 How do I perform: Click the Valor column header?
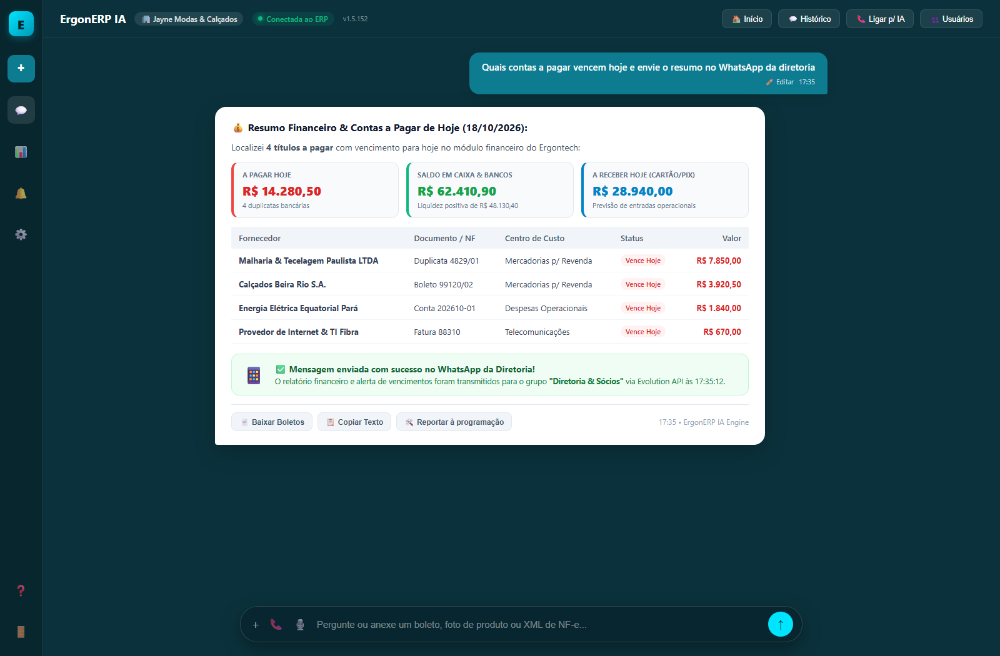[x=731, y=238]
